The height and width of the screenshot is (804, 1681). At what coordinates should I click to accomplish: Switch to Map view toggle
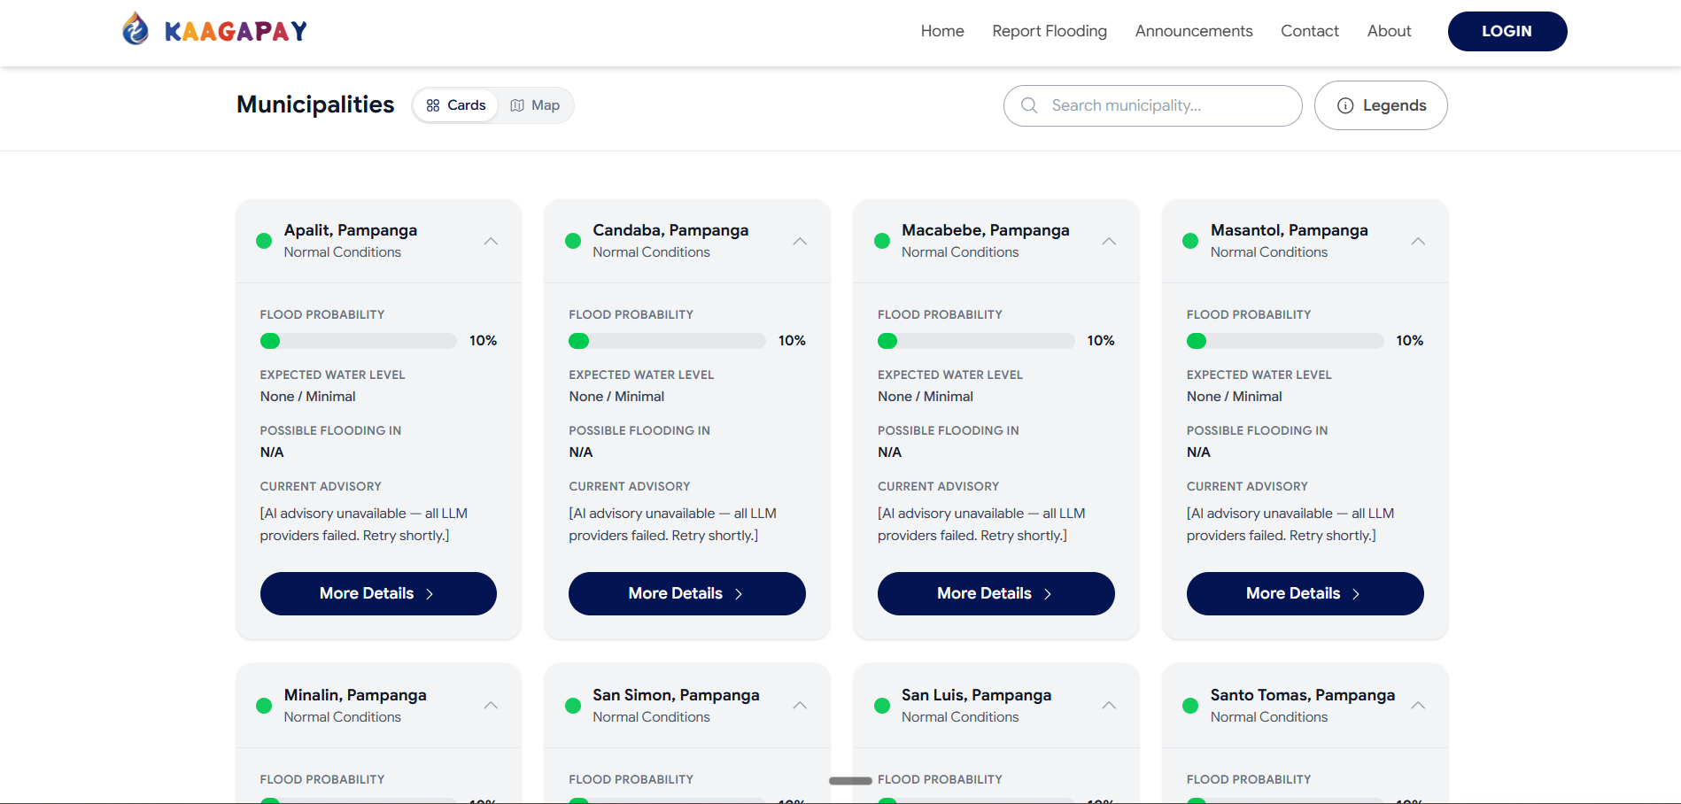click(535, 105)
